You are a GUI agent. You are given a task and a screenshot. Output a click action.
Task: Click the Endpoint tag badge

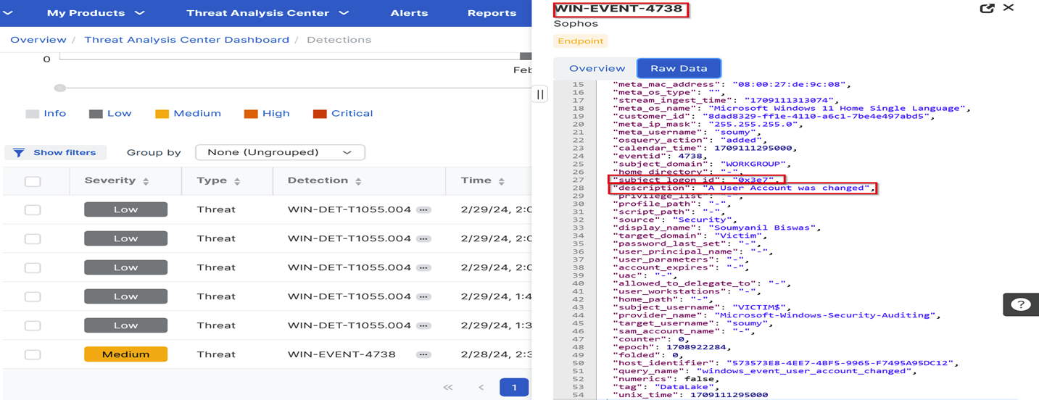point(580,41)
